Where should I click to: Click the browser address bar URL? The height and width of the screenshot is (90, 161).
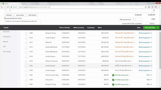[x=35, y=7]
